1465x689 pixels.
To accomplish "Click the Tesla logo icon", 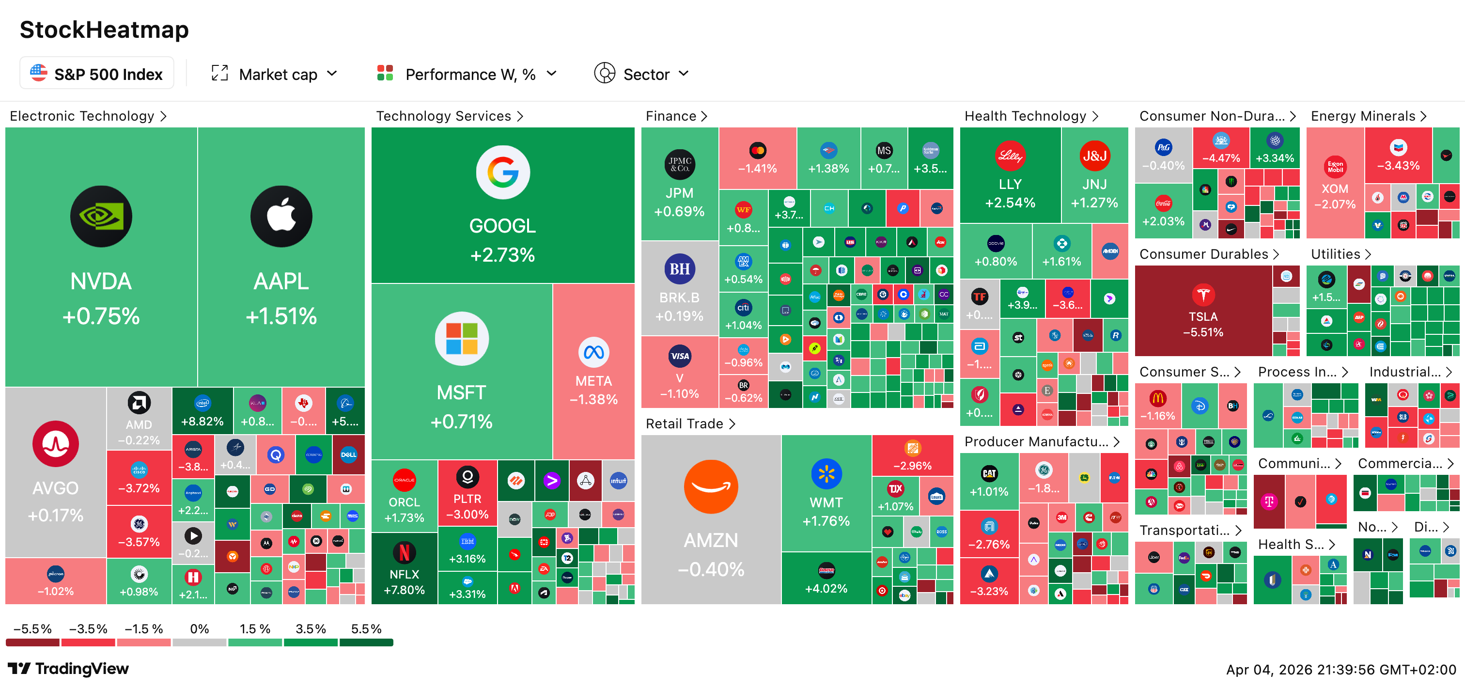I will click(x=1203, y=295).
